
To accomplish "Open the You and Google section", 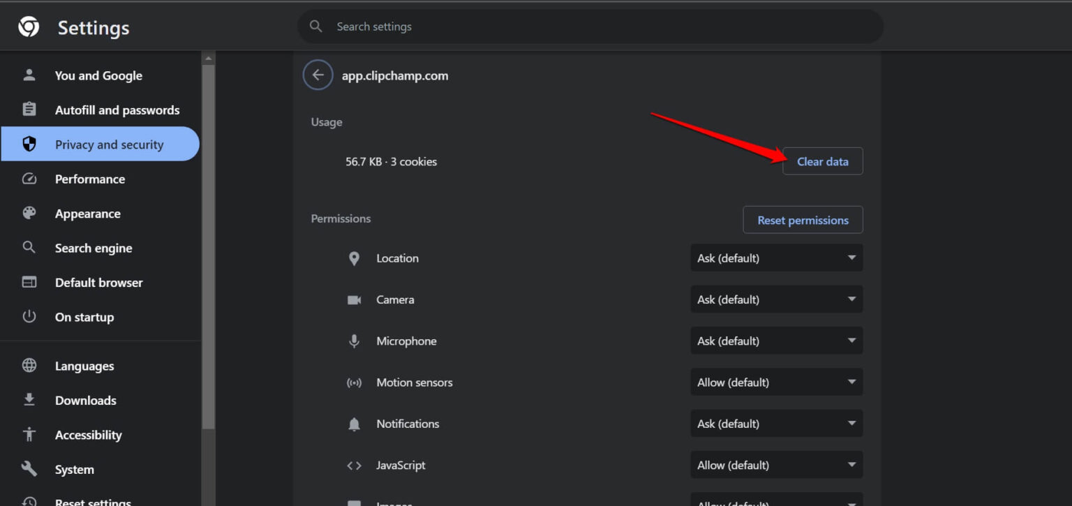I will click(x=98, y=75).
